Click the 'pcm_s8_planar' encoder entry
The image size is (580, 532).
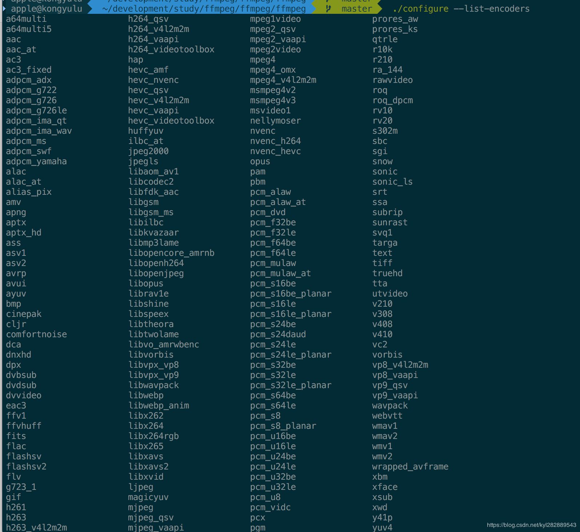point(283,426)
